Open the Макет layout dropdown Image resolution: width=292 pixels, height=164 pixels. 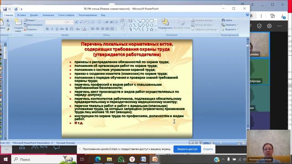click(x=31, y=20)
